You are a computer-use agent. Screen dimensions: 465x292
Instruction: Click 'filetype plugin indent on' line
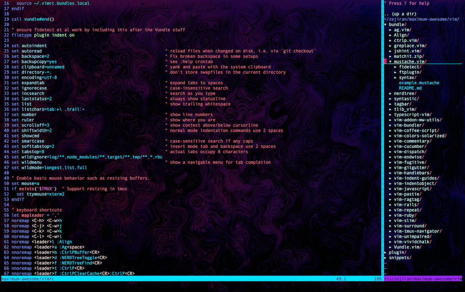(43, 35)
